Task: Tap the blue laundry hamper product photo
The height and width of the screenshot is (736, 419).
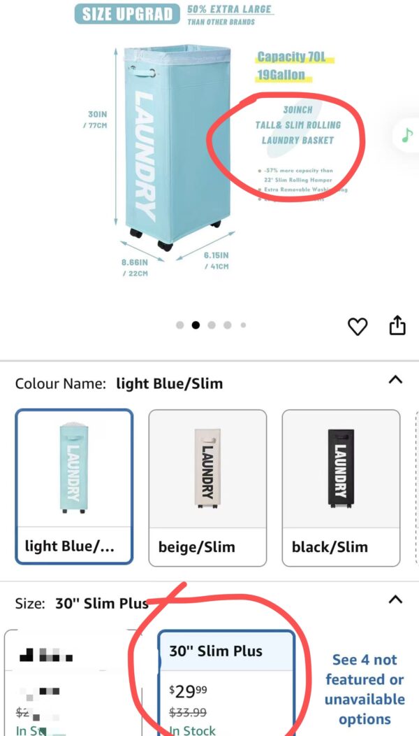Action: click(171, 147)
